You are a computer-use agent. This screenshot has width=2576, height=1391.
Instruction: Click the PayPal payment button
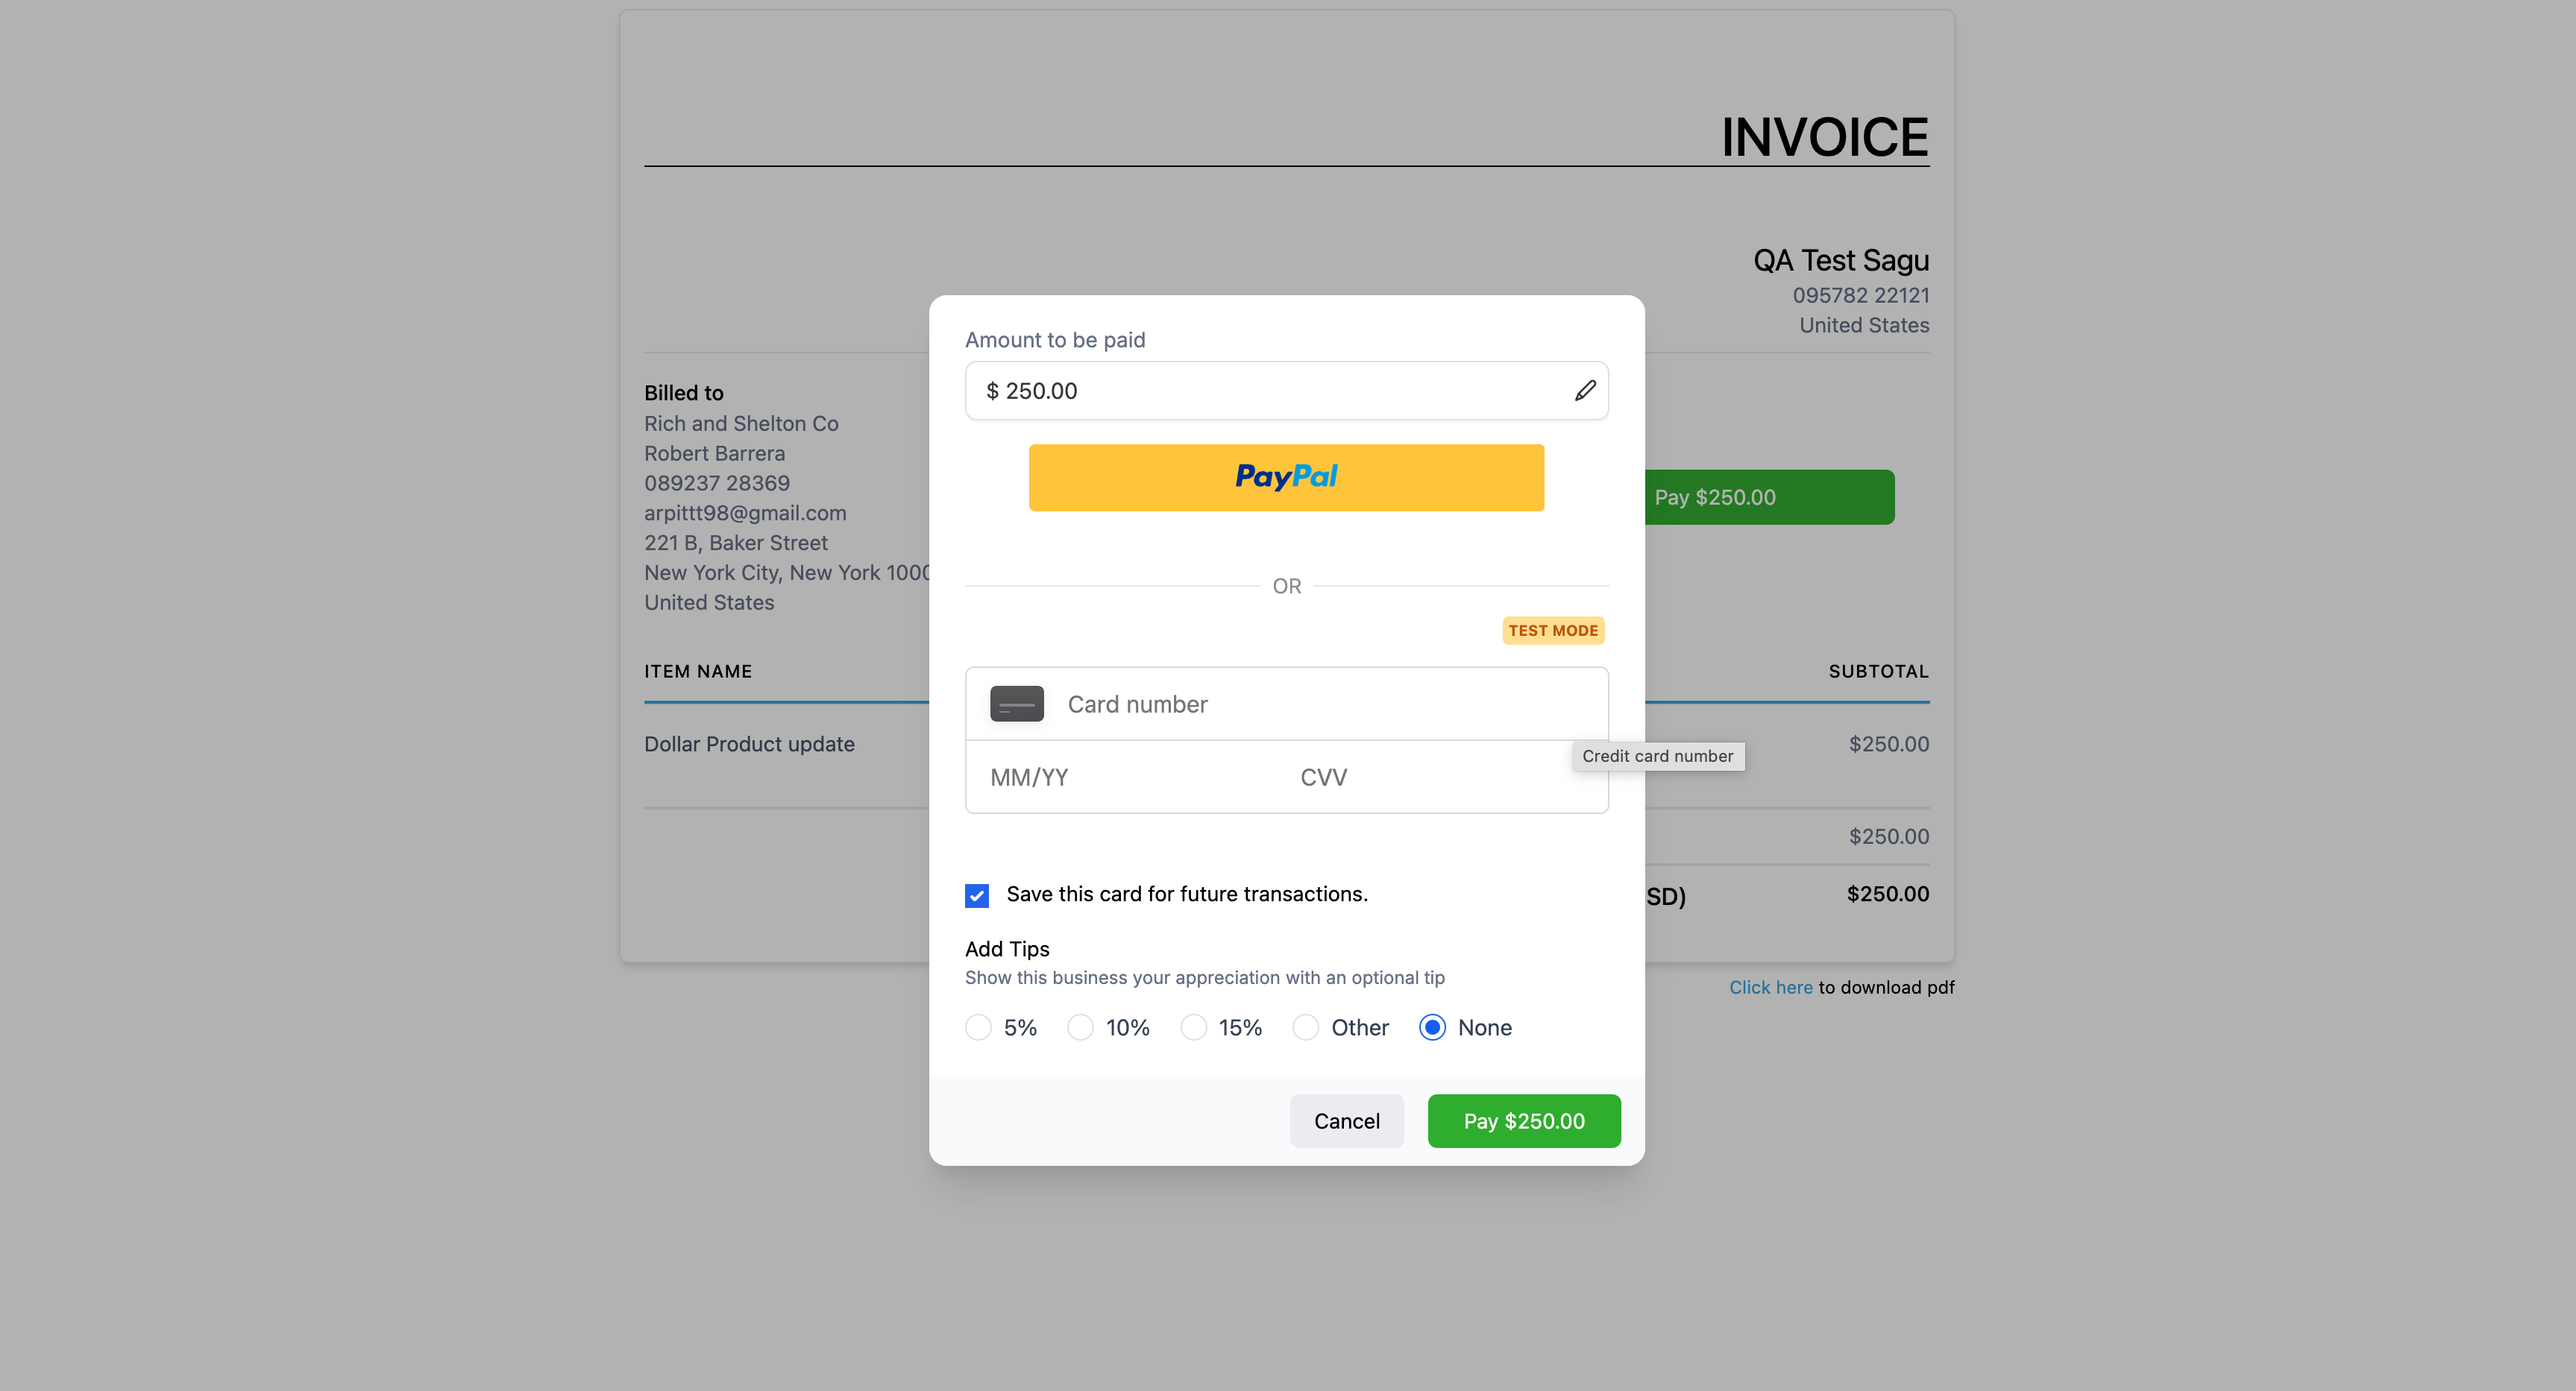click(1286, 476)
